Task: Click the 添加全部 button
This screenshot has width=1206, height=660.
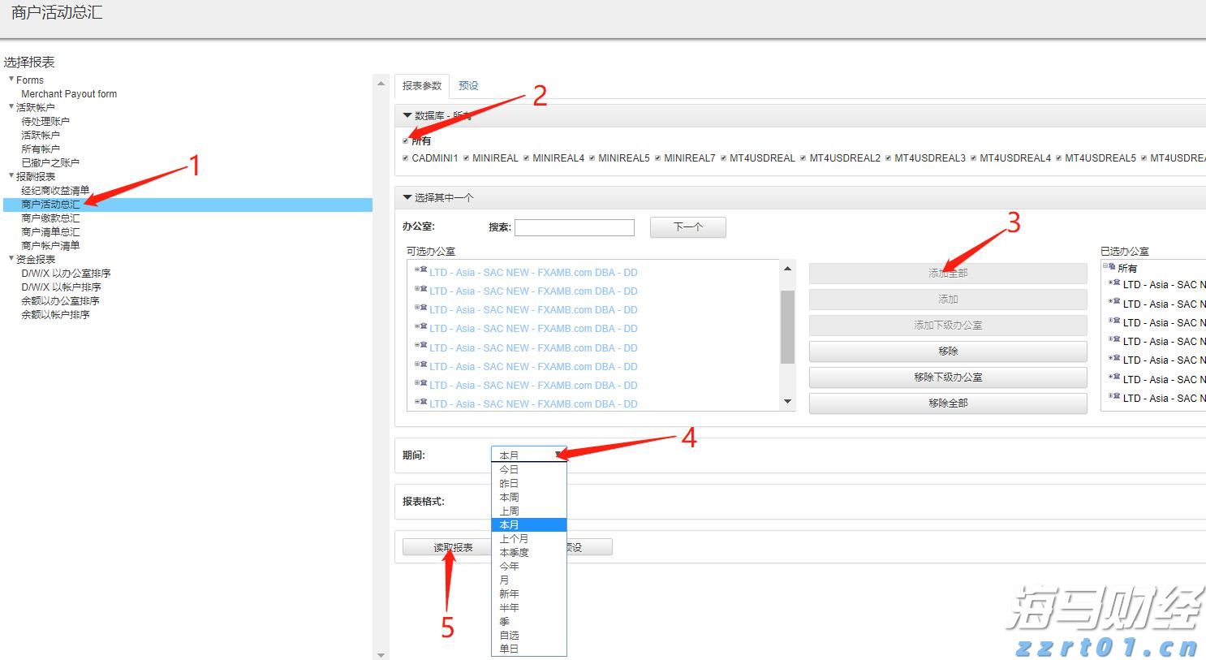Action: point(947,273)
